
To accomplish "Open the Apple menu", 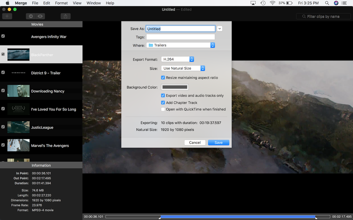I will 7,3.
